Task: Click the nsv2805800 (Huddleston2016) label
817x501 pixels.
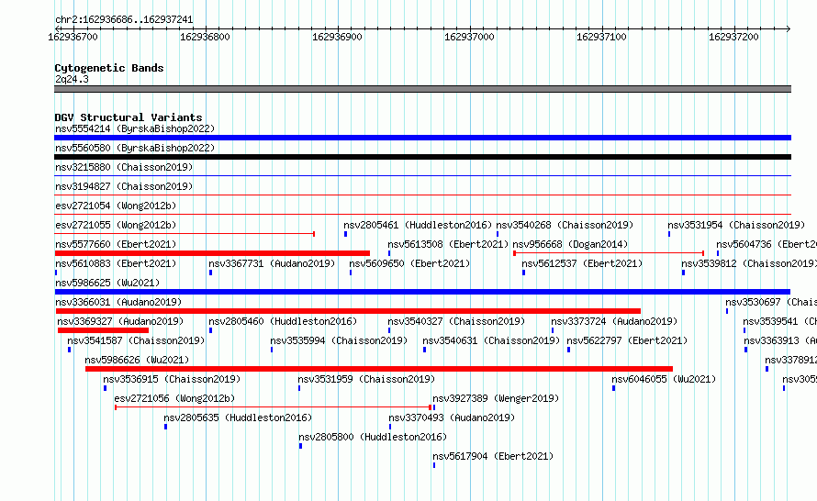Action: point(373,437)
